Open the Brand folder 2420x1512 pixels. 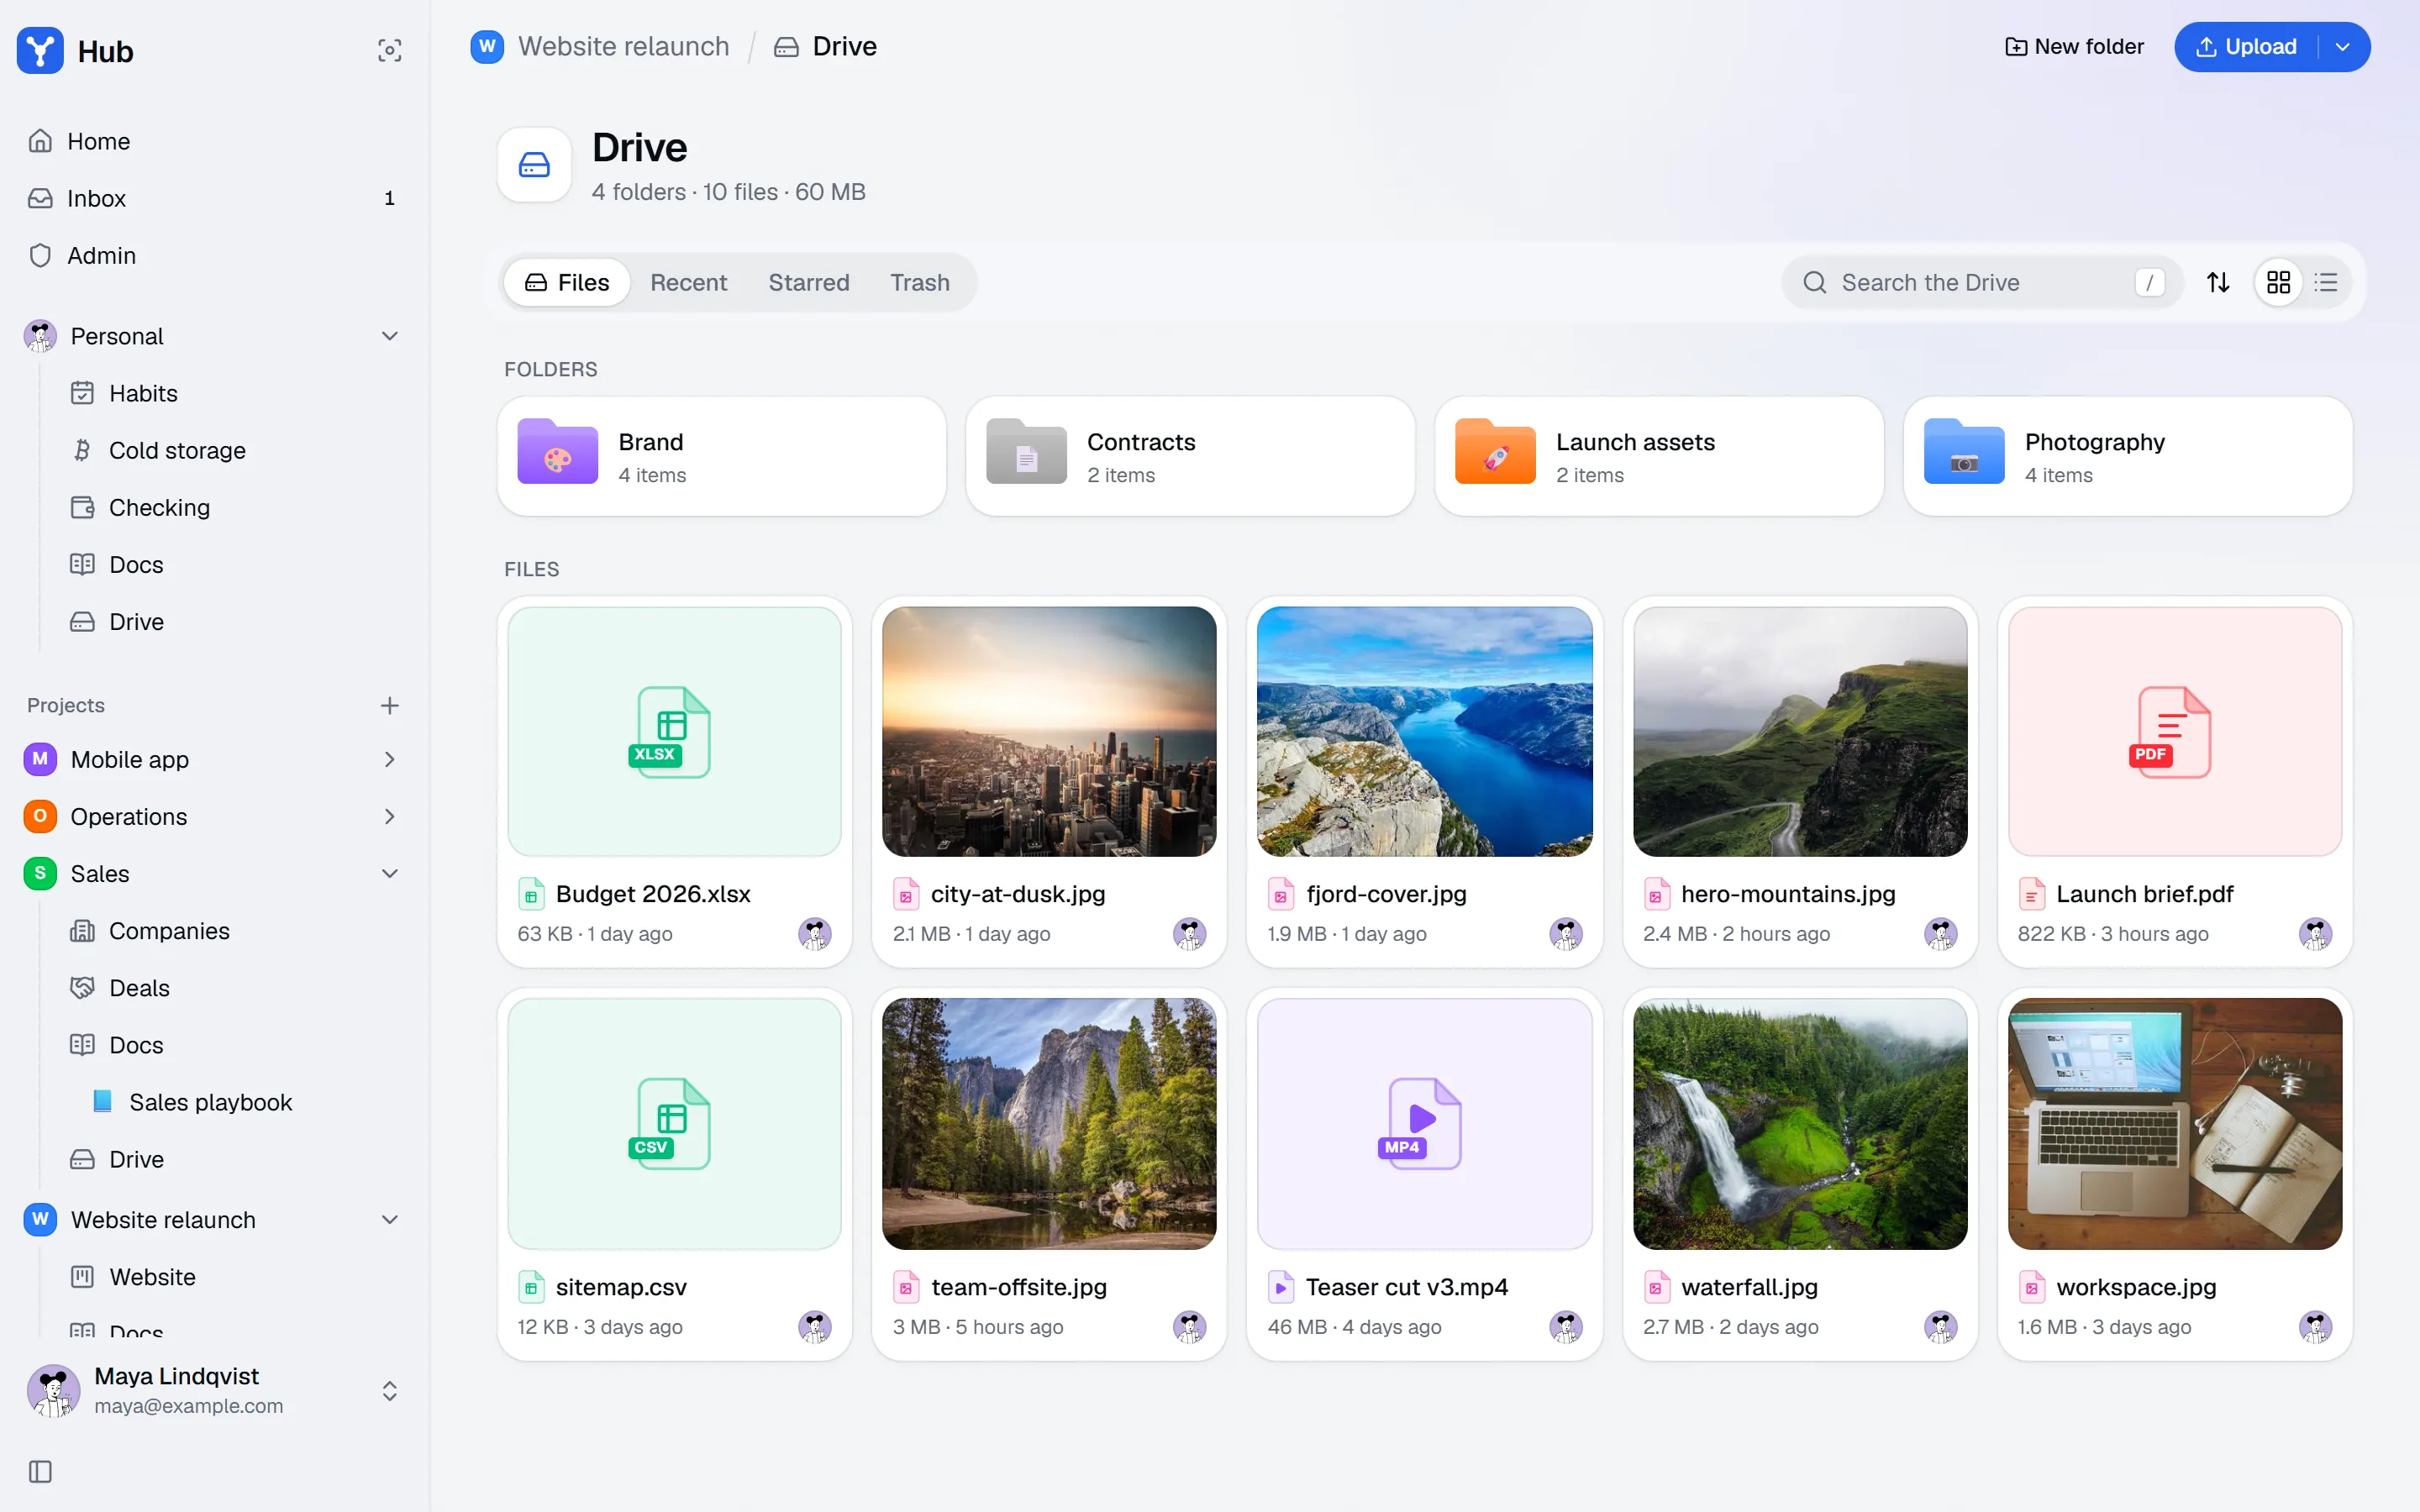[722, 456]
